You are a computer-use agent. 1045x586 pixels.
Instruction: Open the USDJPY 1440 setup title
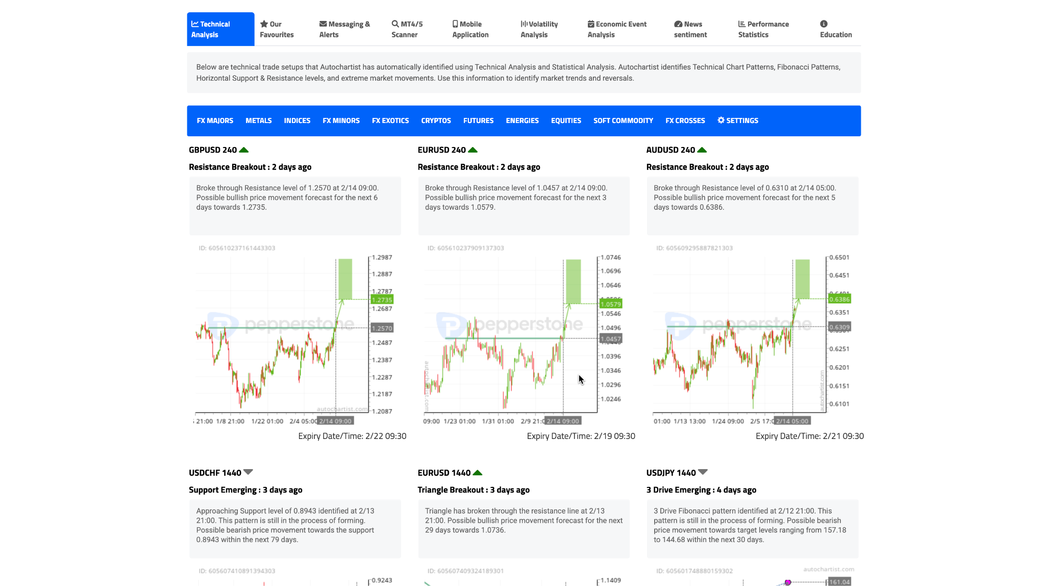701,490
